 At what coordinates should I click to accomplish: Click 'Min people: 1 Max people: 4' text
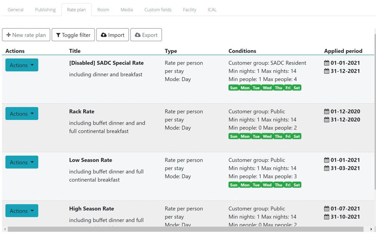tap(263, 79)
